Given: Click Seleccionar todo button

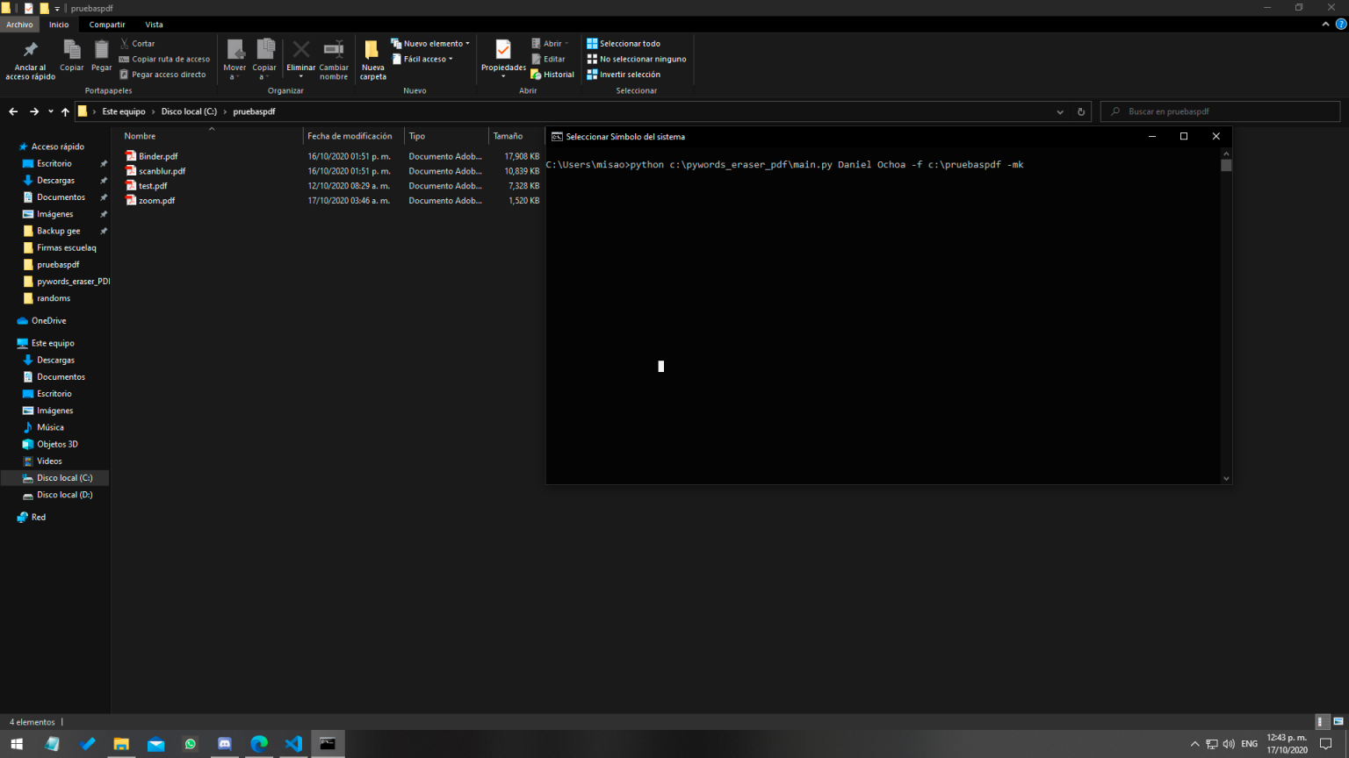Looking at the screenshot, I should (624, 43).
